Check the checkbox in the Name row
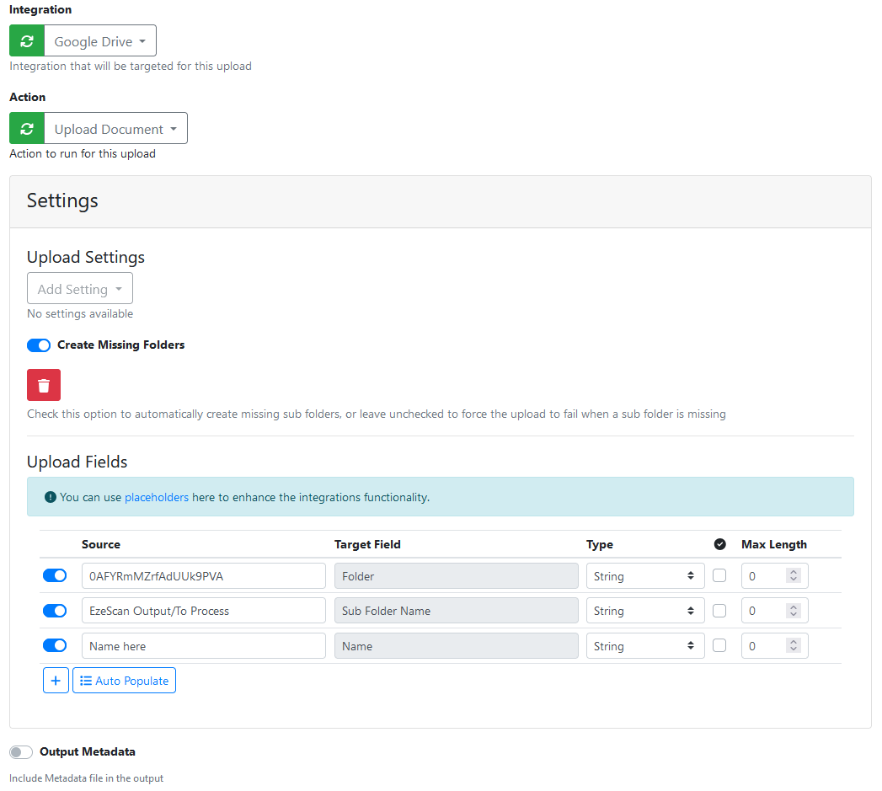882x791 pixels. 719,646
